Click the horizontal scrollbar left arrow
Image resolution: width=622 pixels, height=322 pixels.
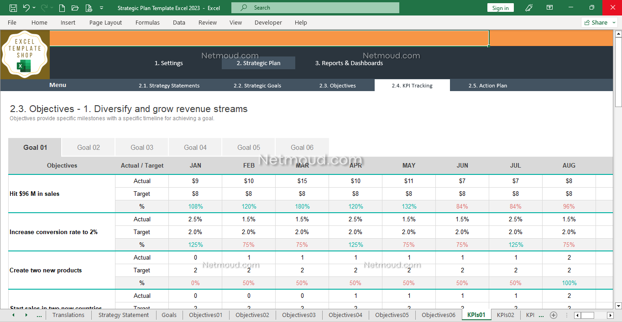(x=577, y=315)
